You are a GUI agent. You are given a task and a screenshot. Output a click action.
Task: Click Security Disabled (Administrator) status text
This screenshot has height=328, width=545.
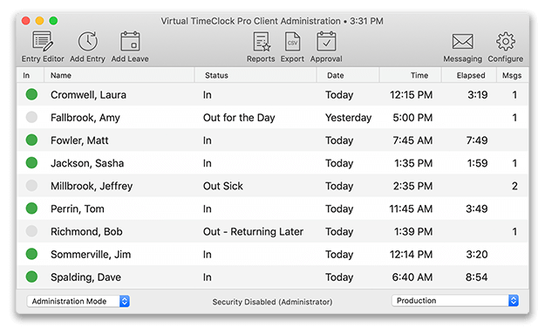(272, 302)
